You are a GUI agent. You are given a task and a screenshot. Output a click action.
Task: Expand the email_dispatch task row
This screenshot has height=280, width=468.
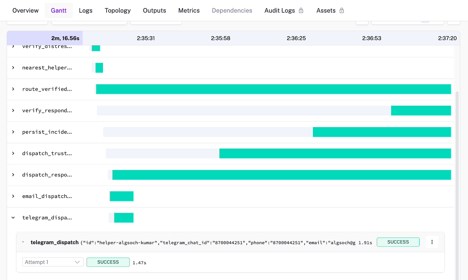click(13, 196)
